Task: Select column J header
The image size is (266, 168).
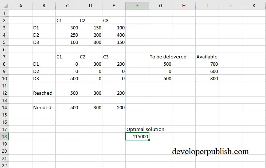Action: pyautogui.click(x=231, y=6)
